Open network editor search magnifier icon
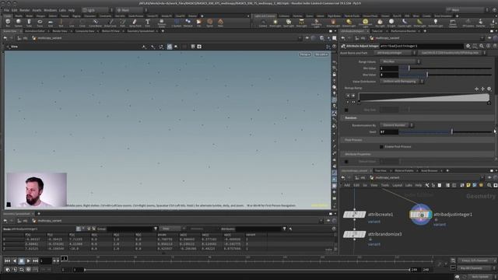The width and height of the screenshot is (498, 280). [x=489, y=185]
